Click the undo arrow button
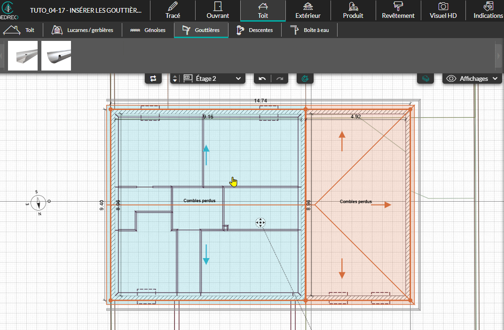The image size is (504, 330). pyautogui.click(x=263, y=79)
